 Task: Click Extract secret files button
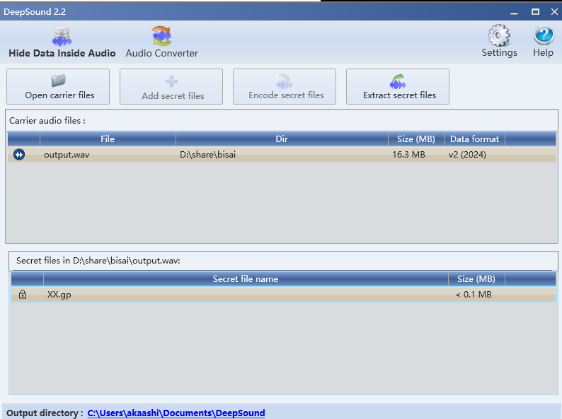[398, 87]
